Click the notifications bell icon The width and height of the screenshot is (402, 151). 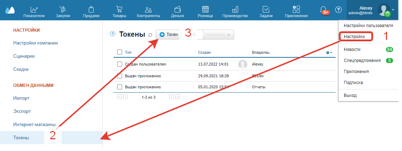[323, 10]
